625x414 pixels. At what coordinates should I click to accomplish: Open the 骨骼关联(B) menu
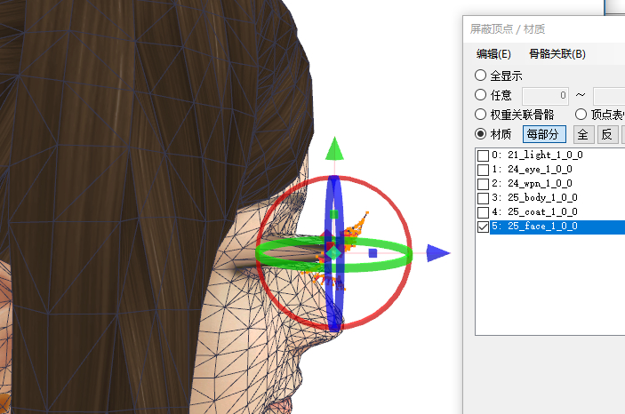tap(557, 54)
